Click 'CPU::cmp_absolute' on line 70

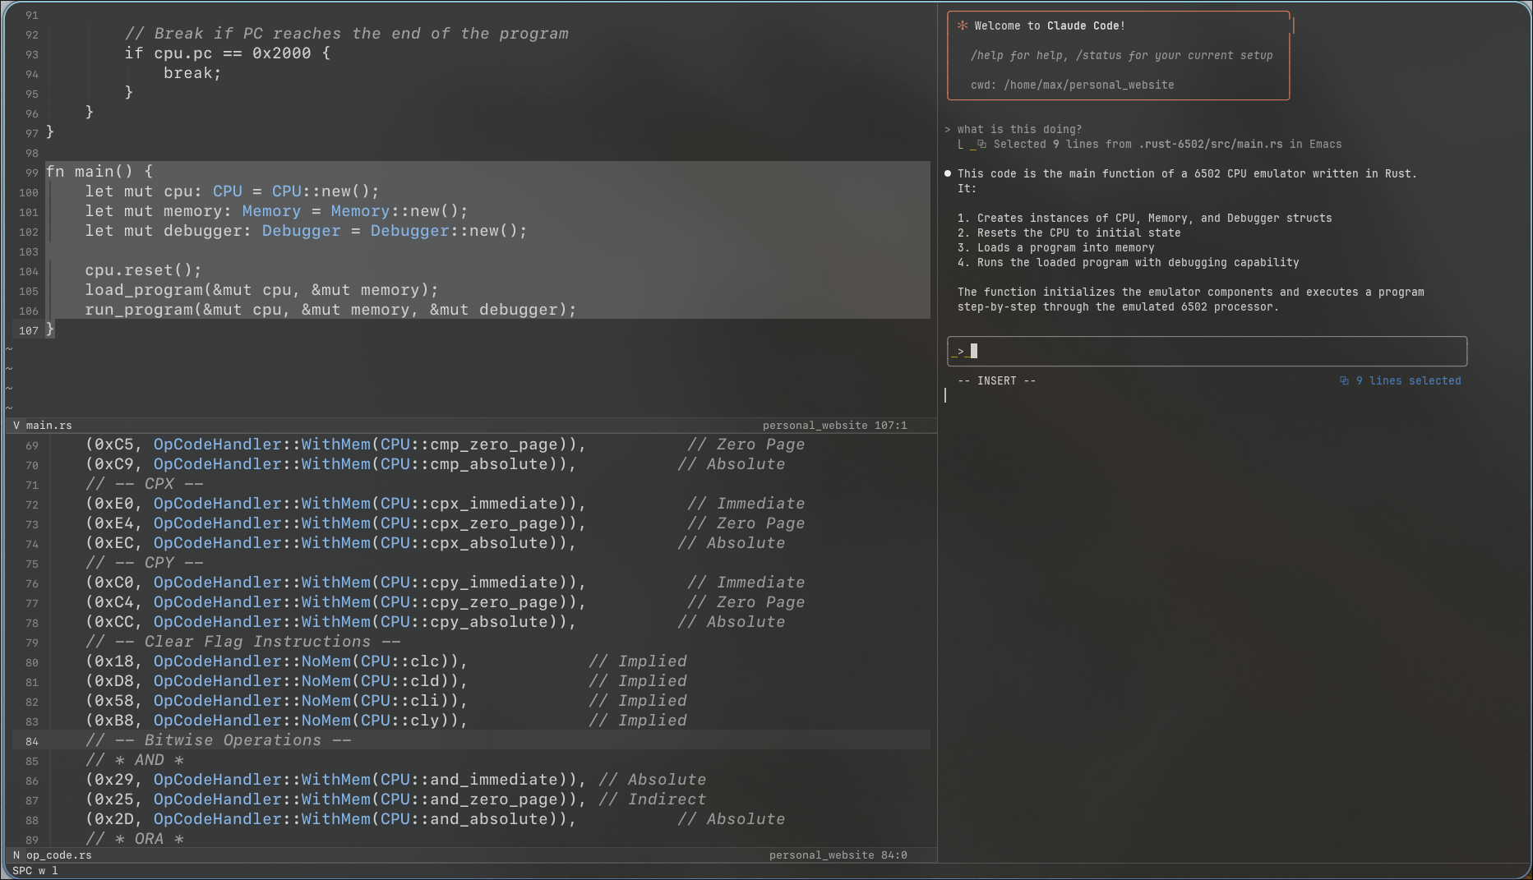(x=464, y=463)
